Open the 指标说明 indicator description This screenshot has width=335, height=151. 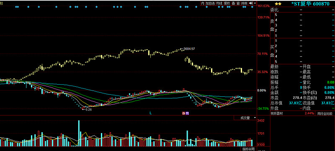[248, 148]
